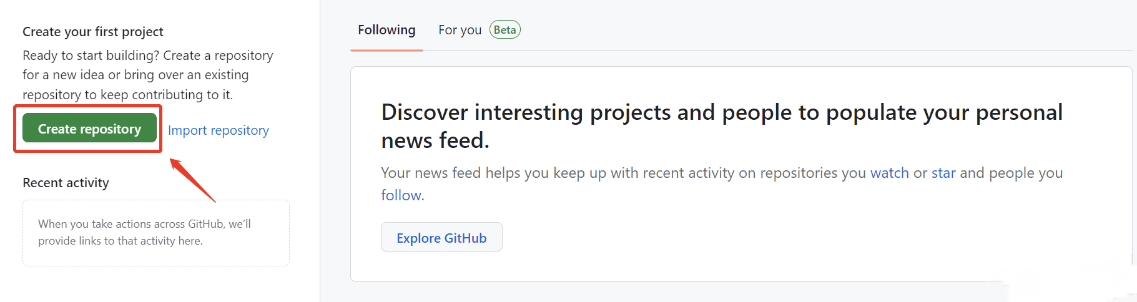Click the Discover interesting projects headline

point(722,126)
